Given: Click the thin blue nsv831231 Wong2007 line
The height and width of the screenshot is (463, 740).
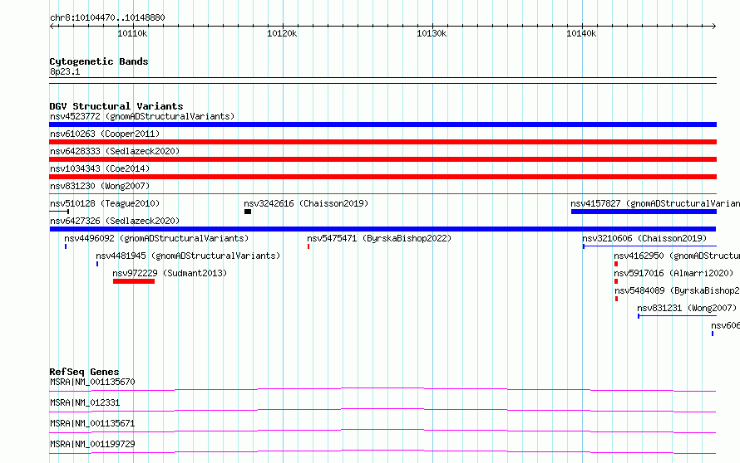Looking at the screenshot, I should click(678, 316).
